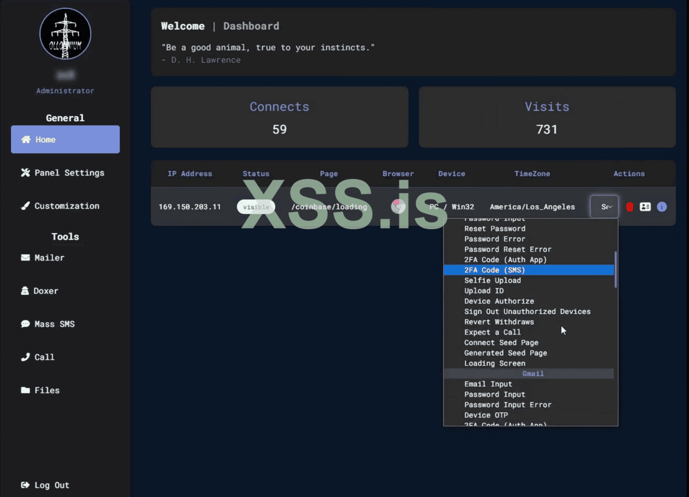The width and height of the screenshot is (689, 497).
Task: Click the Administrator role label
Action: pos(65,90)
